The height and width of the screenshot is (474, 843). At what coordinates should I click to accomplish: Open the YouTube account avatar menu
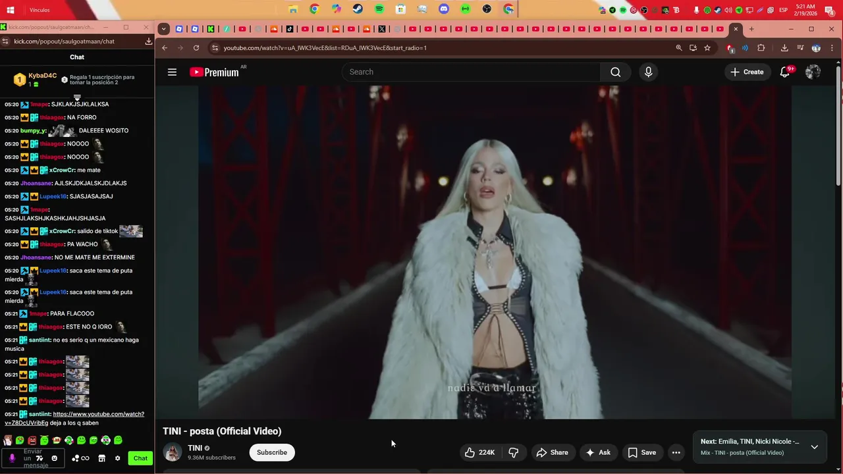click(x=813, y=72)
